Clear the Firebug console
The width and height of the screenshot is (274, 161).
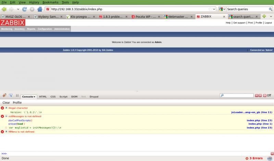(x=6, y=103)
